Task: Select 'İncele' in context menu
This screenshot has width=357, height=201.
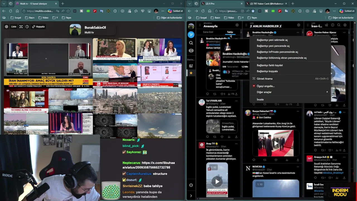Action: click(290, 99)
